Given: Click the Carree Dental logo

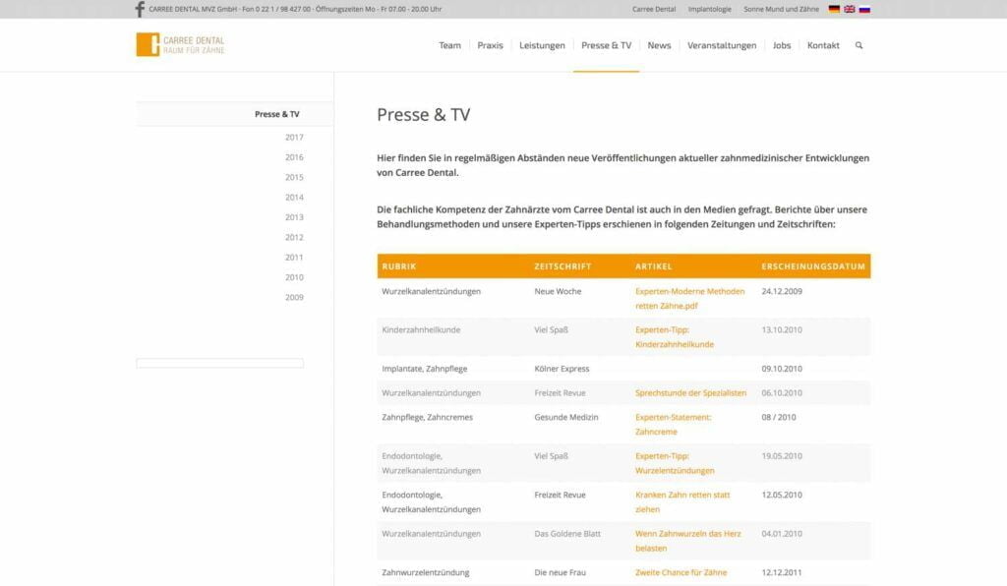Looking at the screenshot, I should coord(181,44).
